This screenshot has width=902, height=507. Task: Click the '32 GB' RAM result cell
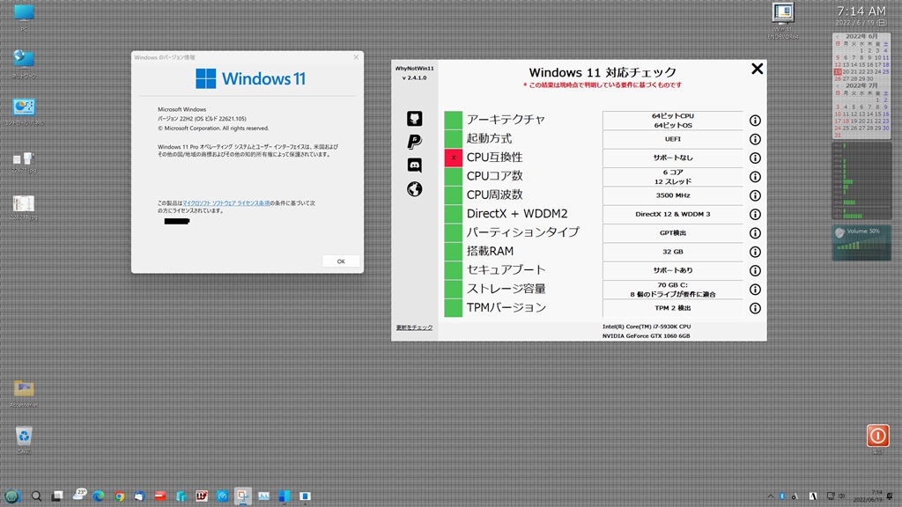click(672, 252)
